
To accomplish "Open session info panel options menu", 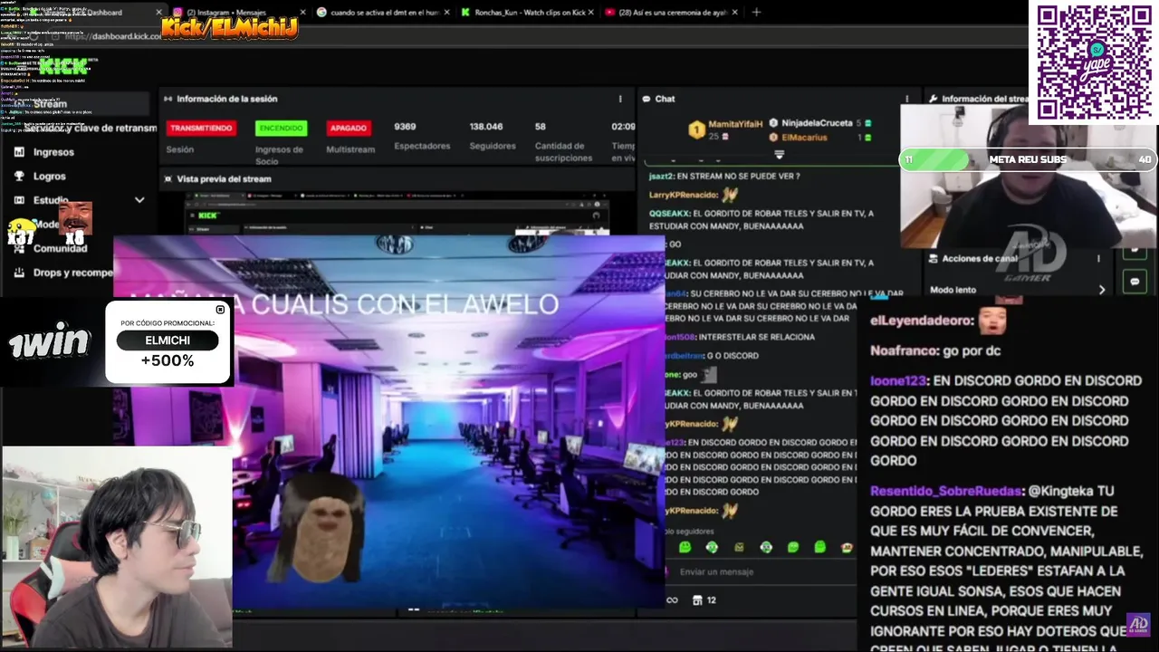I will tap(620, 99).
